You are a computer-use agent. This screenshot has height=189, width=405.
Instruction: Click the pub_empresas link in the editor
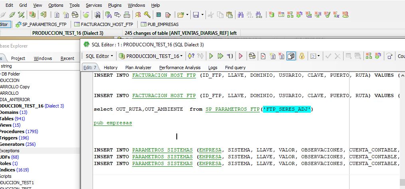pos(113,123)
